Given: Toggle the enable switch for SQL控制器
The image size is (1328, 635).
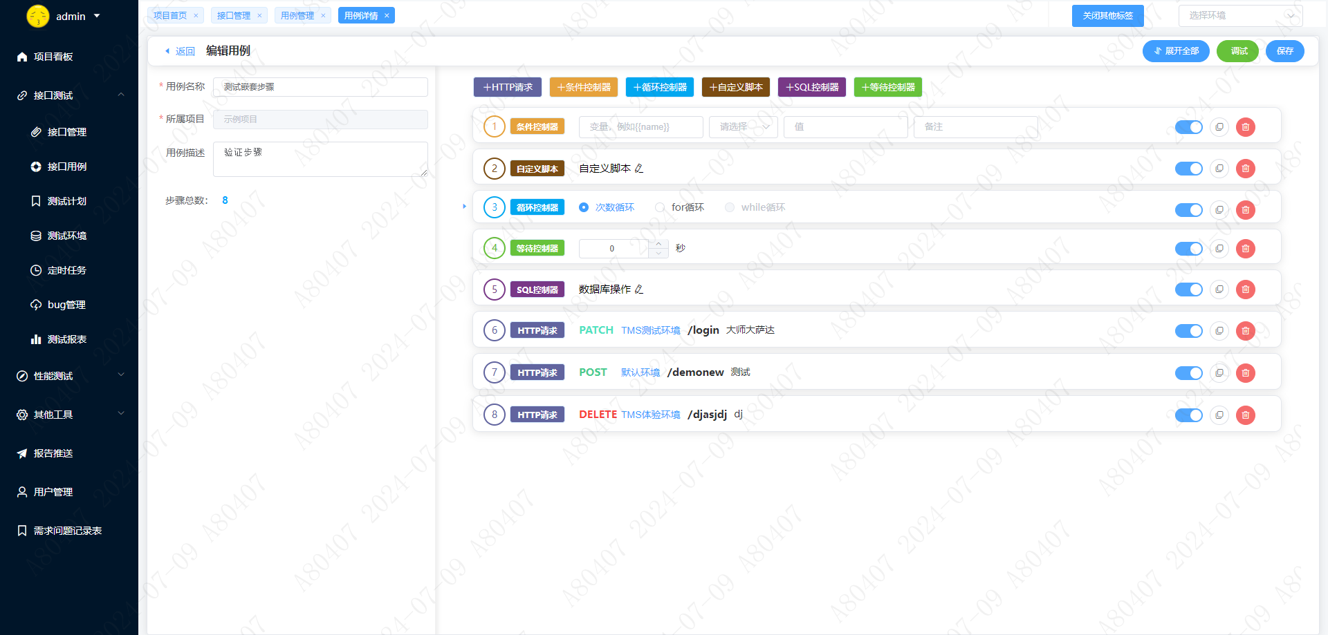Looking at the screenshot, I should (x=1189, y=290).
